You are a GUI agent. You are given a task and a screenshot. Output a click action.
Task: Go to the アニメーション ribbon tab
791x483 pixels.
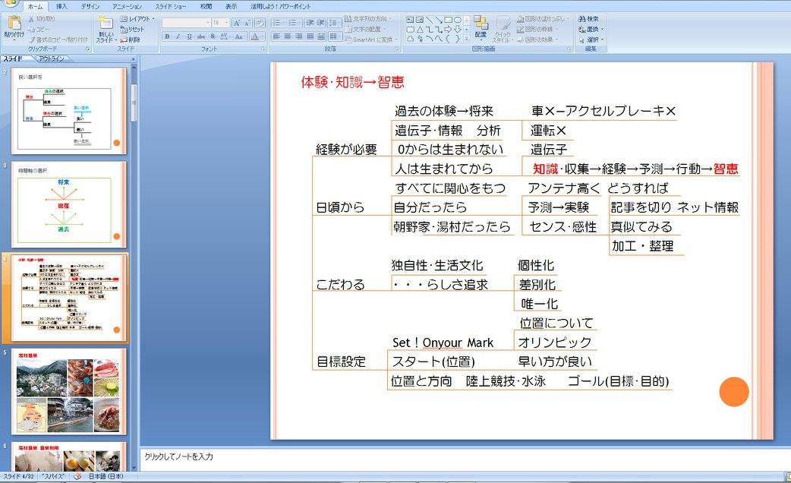click(127, 7)
